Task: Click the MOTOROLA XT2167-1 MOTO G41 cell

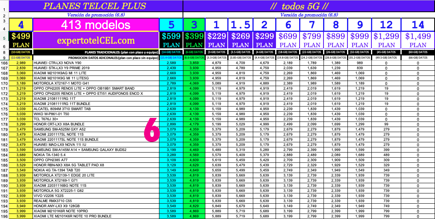Action: tap(96, 83)
